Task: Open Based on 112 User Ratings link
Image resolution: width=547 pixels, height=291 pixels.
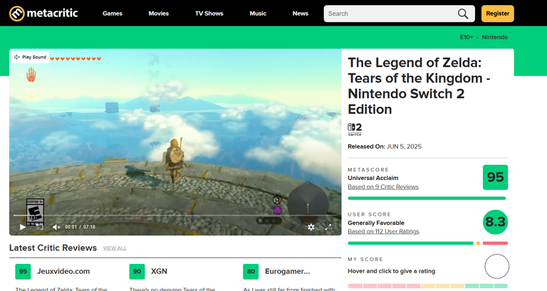Action: point(383,231)
